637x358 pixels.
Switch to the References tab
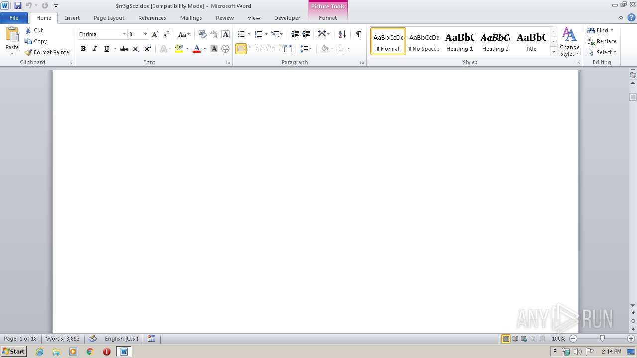tap(152, 18)
